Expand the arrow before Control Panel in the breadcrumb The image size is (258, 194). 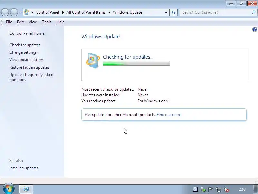[32, 12]
